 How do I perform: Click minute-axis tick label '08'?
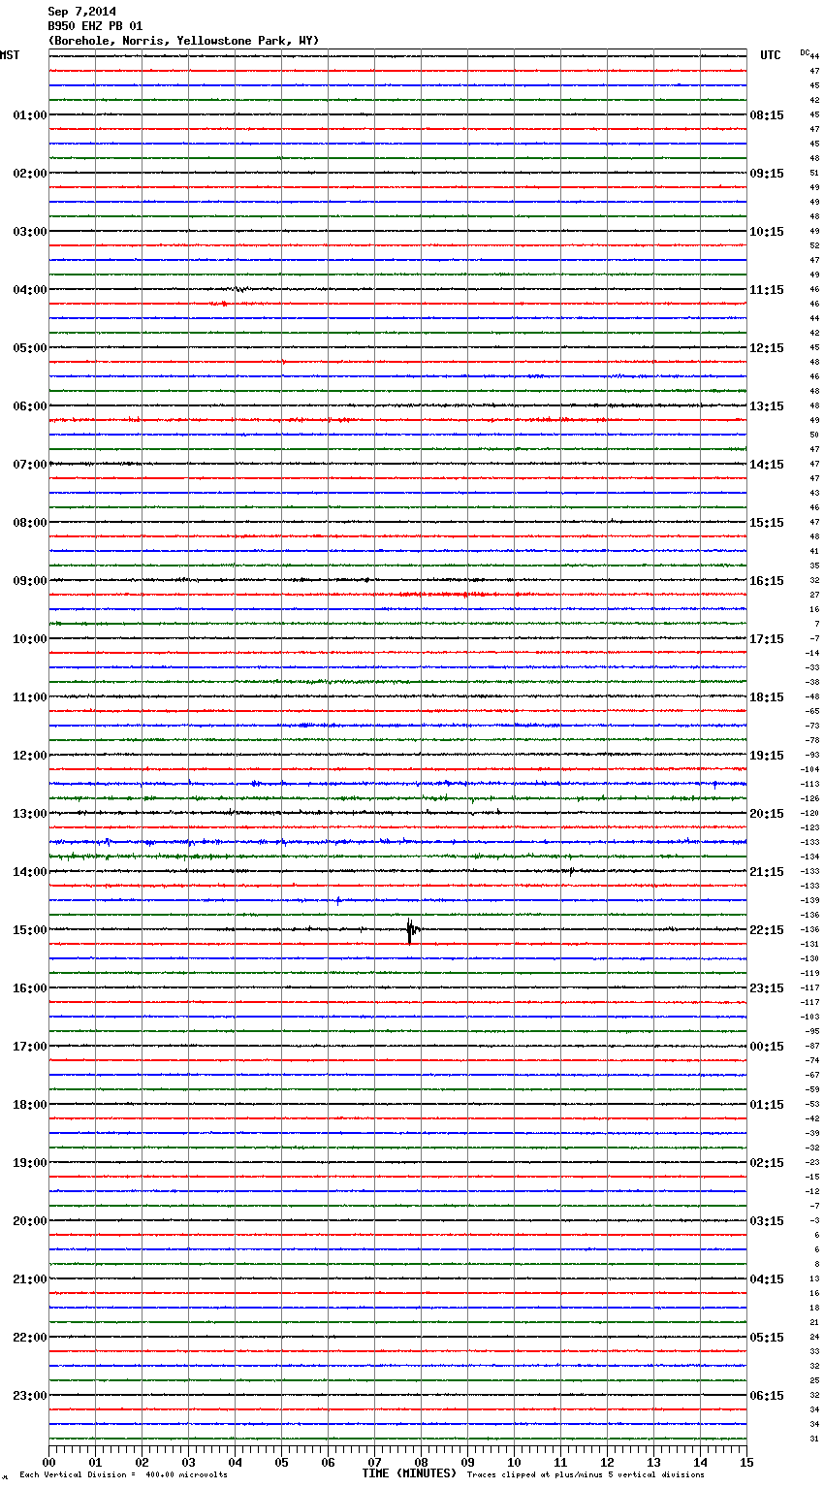[x=421, y=1462]
